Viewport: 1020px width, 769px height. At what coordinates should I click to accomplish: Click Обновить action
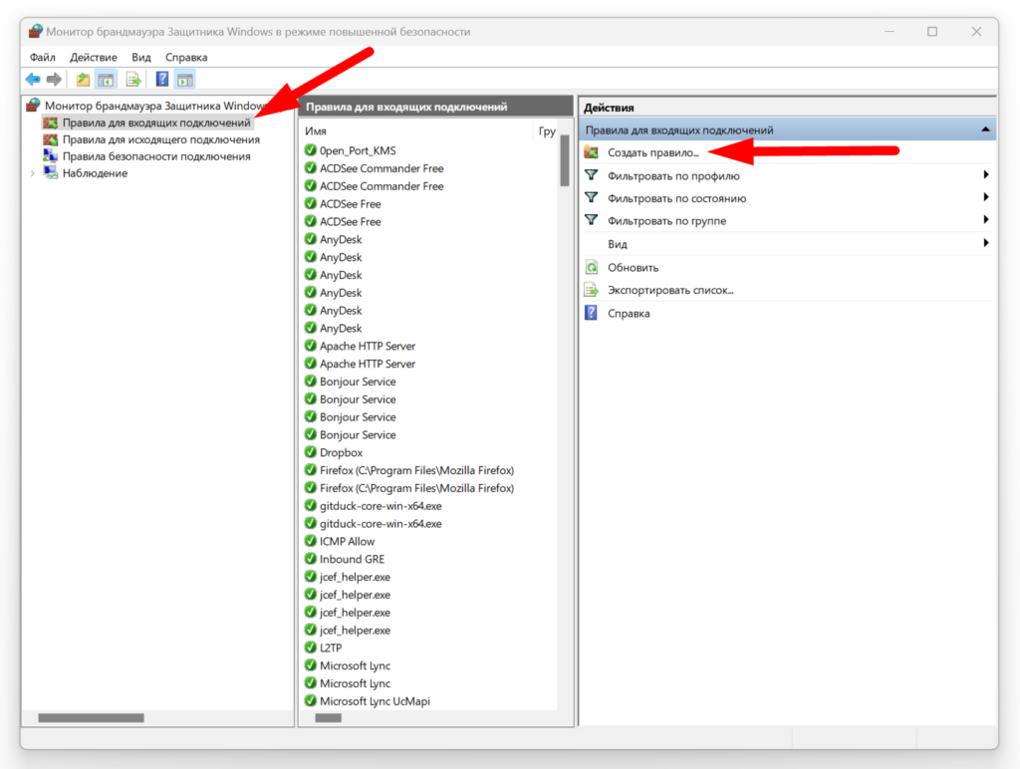click(633, 267)
